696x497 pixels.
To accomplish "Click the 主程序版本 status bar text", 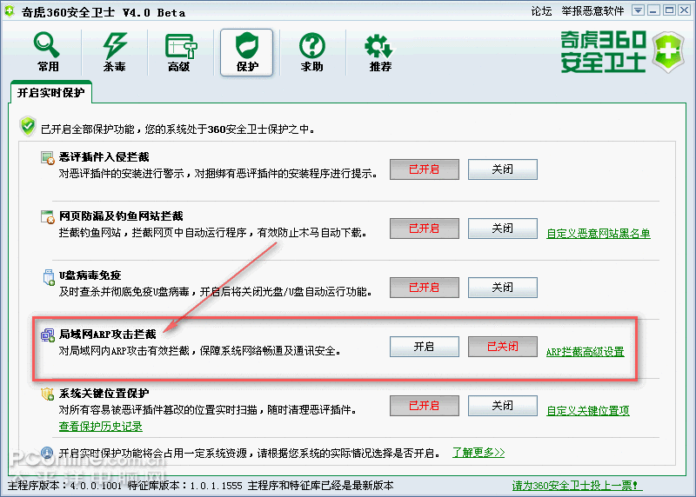I will click(64, 486).
